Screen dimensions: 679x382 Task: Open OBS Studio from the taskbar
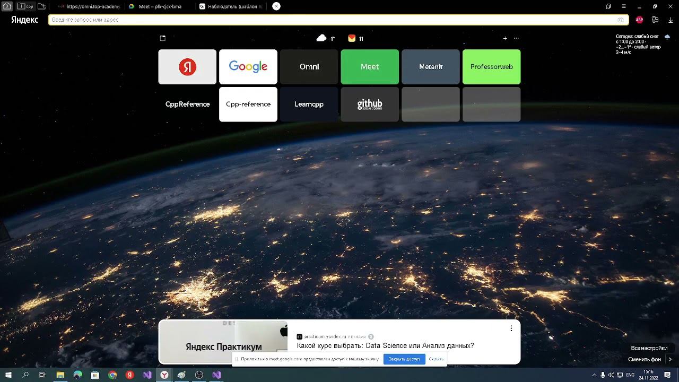[199, 375]
